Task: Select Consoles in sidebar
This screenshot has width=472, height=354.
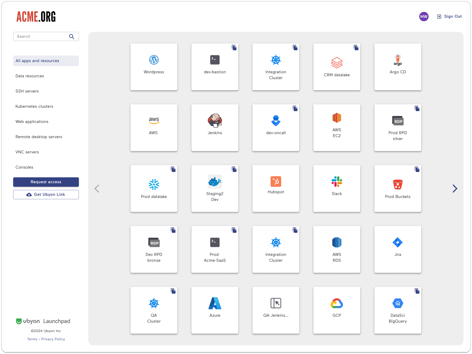Action: [46, 167]
